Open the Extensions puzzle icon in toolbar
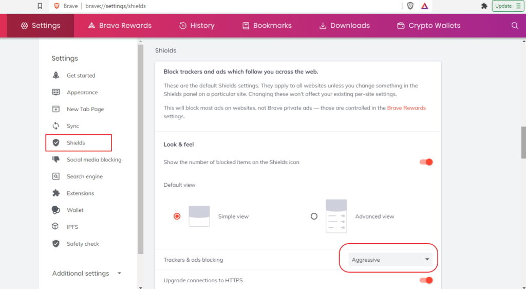The height and width of the screenshot is (289, 526). tap(484, 6)
